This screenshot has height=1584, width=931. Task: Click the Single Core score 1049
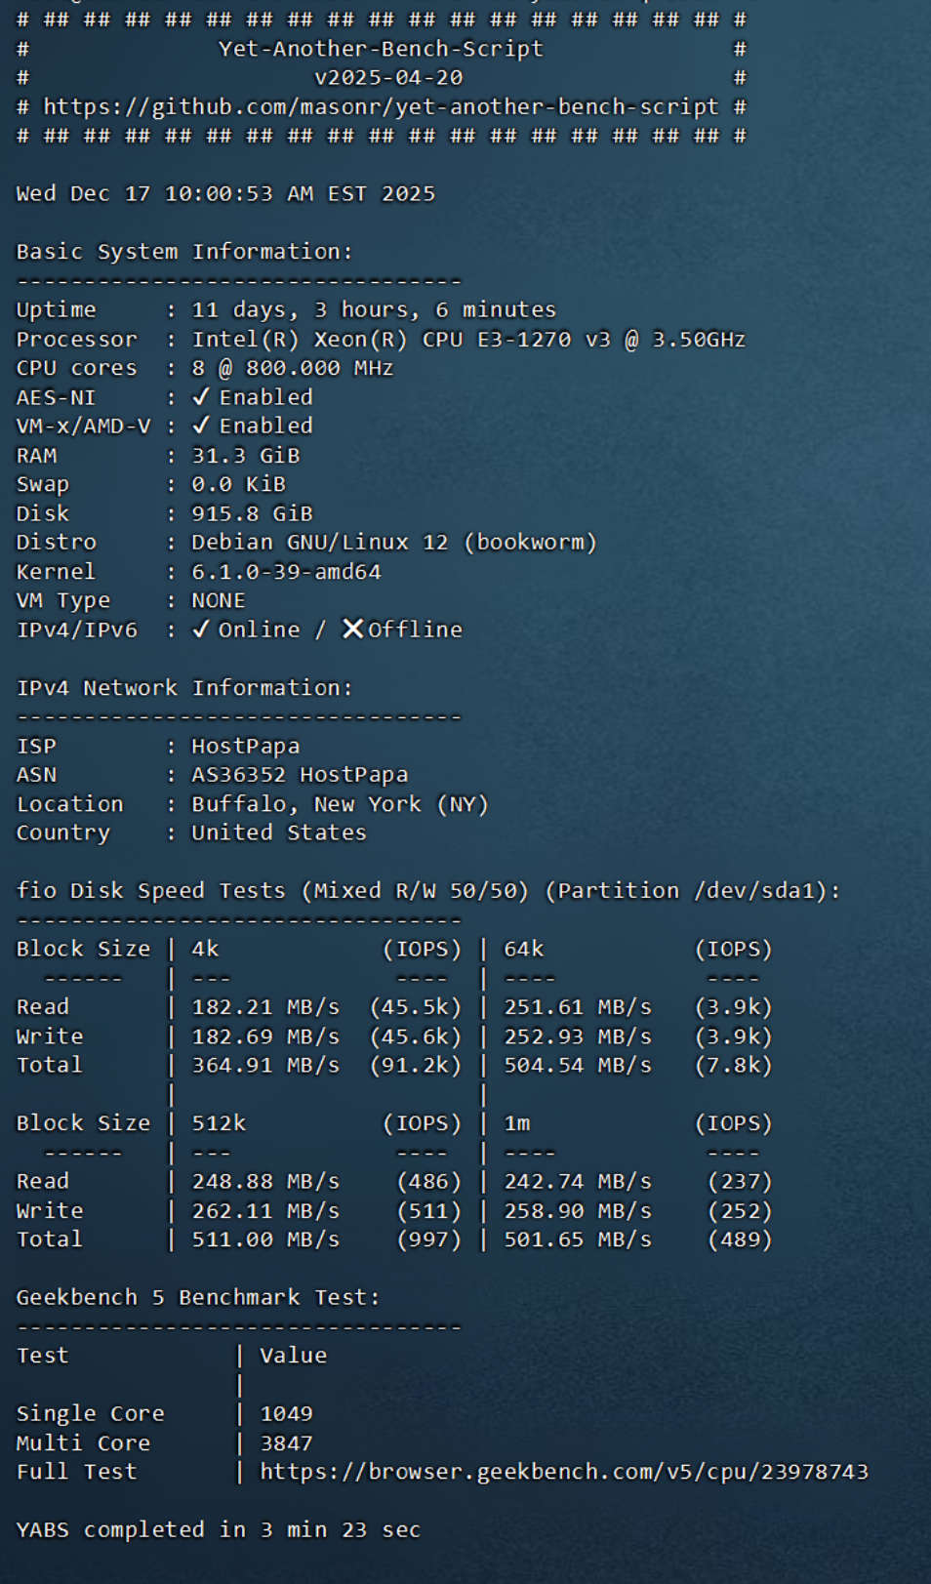286,1414
